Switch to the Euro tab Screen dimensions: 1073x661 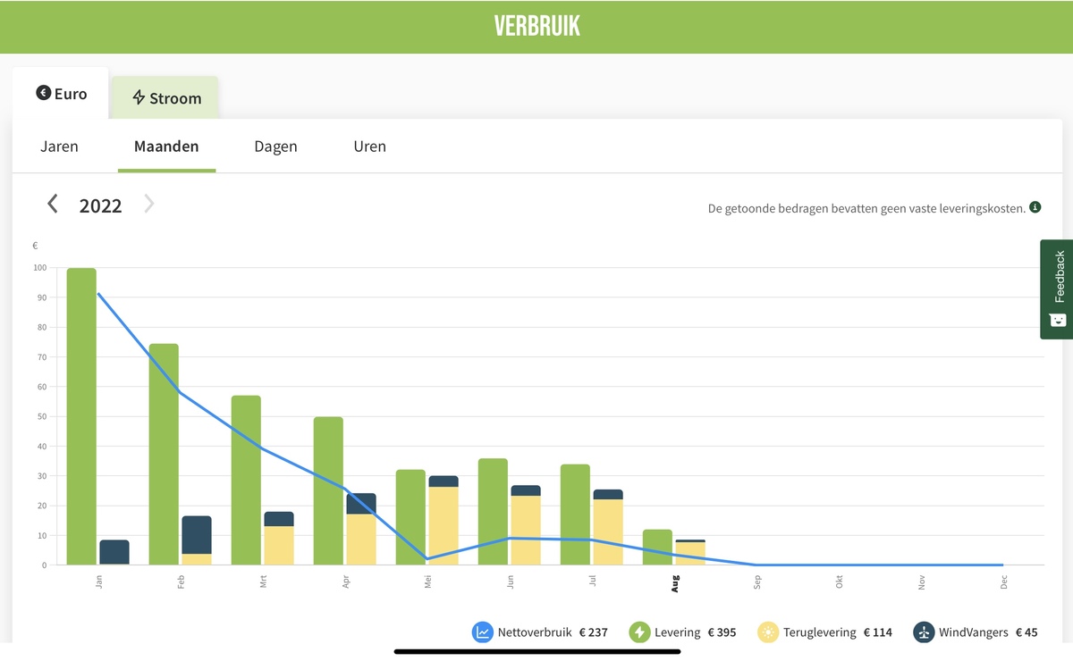click(62, 94)
